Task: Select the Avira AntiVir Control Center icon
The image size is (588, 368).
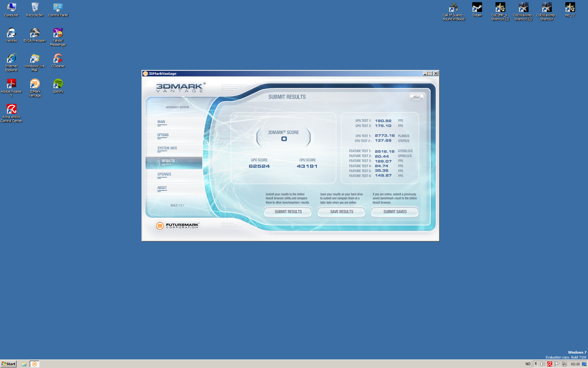Action: tap(11, 113)
